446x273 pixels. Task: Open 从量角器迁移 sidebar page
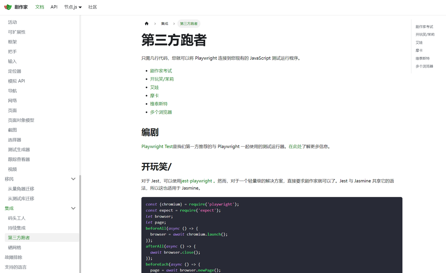point(21,189)
